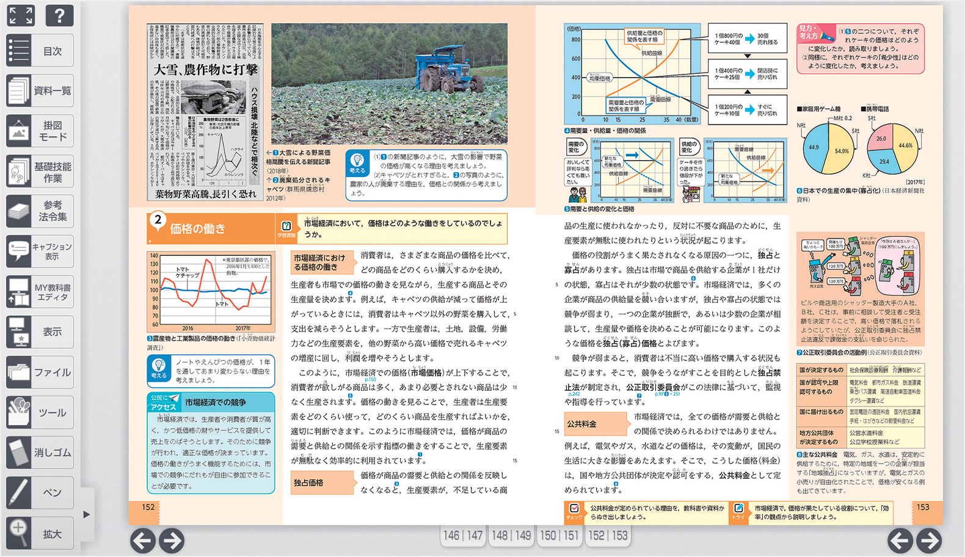The width and height of the screenshot is (965, 557).
Task: Open the 見方・考え方 note box
Action: [860, 48]
